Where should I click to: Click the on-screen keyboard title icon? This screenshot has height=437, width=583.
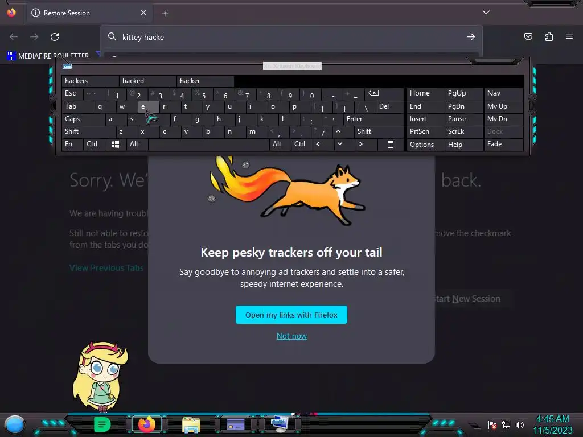point(67,66)
